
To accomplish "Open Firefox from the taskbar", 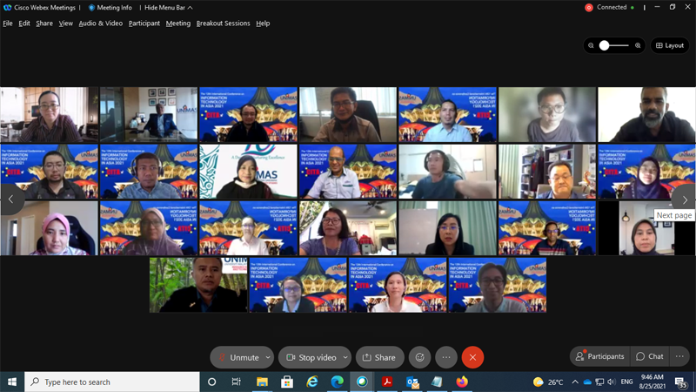I will pyautogui.click(x=462, y=382).
